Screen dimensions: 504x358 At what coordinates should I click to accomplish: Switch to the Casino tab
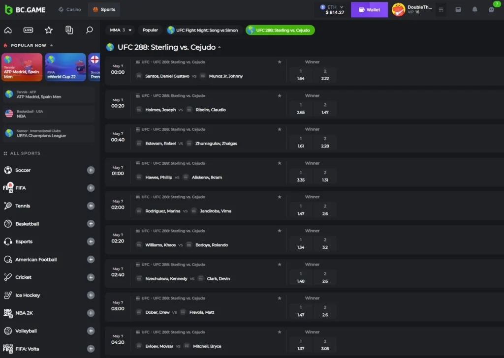[70, 10]
